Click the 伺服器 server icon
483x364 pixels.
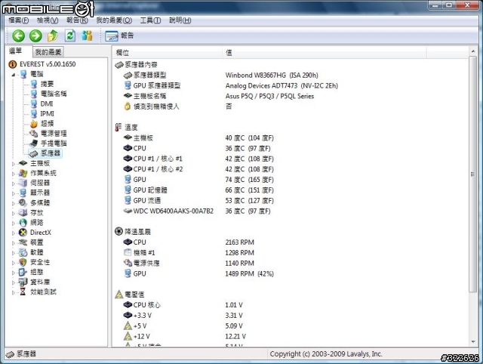pyautogui.click(x=23, y=183)
